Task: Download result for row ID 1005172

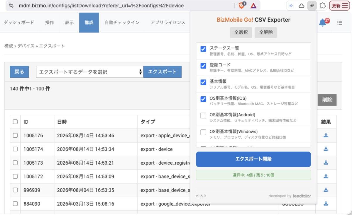Action: click(x=326, y=176)
